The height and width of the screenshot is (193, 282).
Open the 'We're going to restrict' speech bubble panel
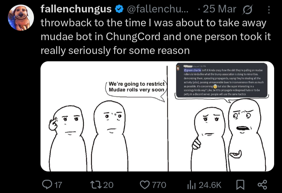(x=104, y=116)
